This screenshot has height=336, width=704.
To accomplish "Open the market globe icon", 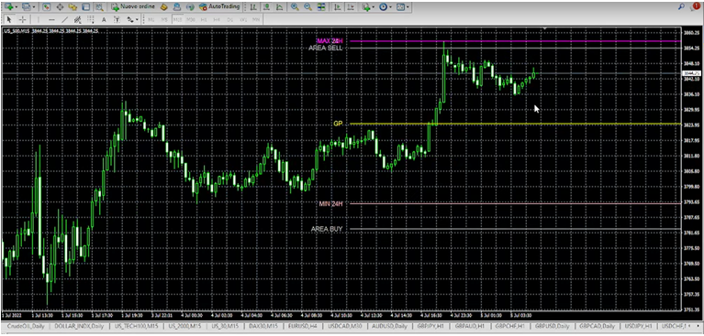I will tap(190, 7).
